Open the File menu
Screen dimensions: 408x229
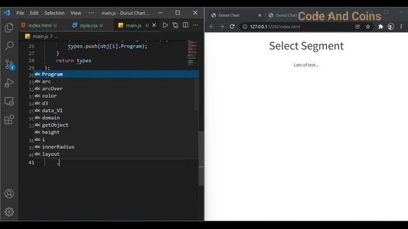(x=20, y=13)
